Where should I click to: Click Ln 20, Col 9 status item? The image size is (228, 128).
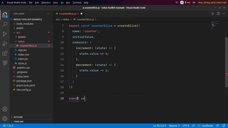[160, 126]
